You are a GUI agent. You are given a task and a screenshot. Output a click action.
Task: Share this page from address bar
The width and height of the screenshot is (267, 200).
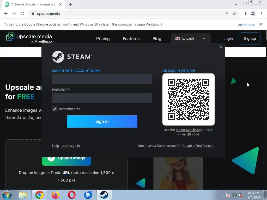(226, 14)
